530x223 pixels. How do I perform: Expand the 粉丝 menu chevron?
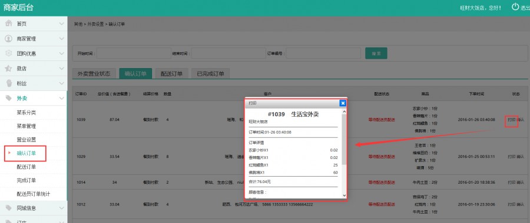tap(61, 83)
